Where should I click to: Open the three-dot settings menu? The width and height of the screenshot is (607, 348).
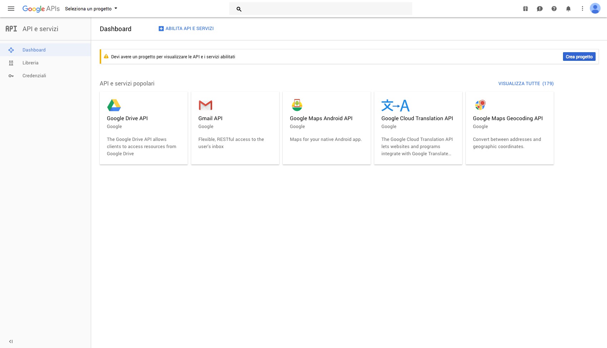click(x=582, y=9)
